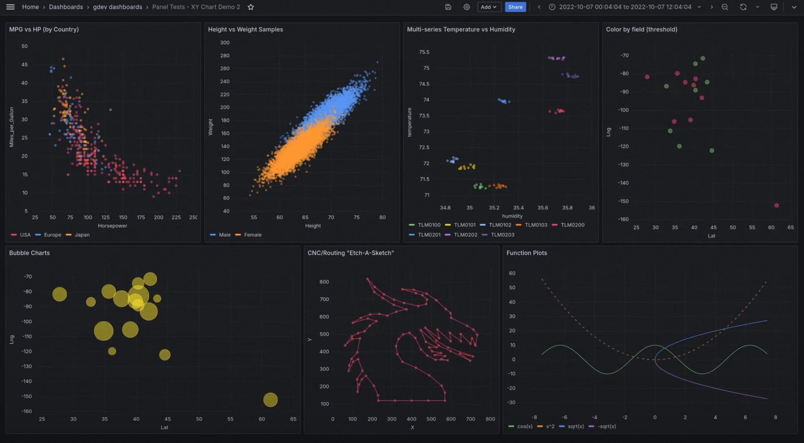Open the main hamburger menu
Image resolution: width=804 pixels, height=443 pixels.
[x=10, y=7]
